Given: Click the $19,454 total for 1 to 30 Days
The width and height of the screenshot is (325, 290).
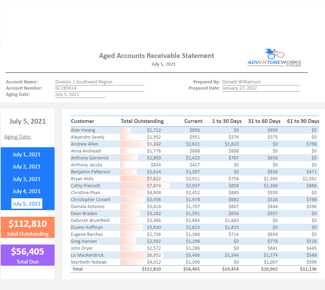Looking at the screenshot, I should point(230,269).
